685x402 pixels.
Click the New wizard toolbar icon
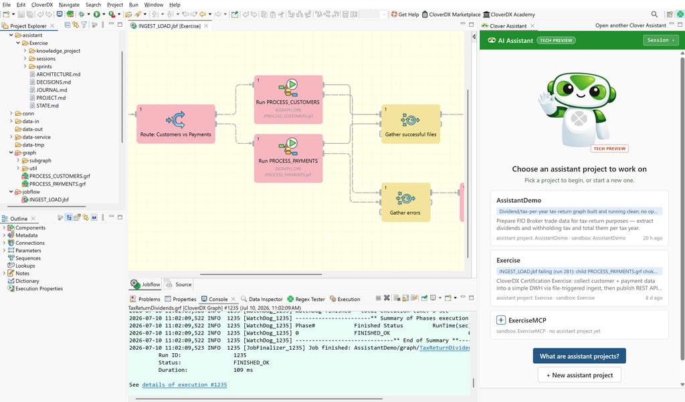click(6, 15)
